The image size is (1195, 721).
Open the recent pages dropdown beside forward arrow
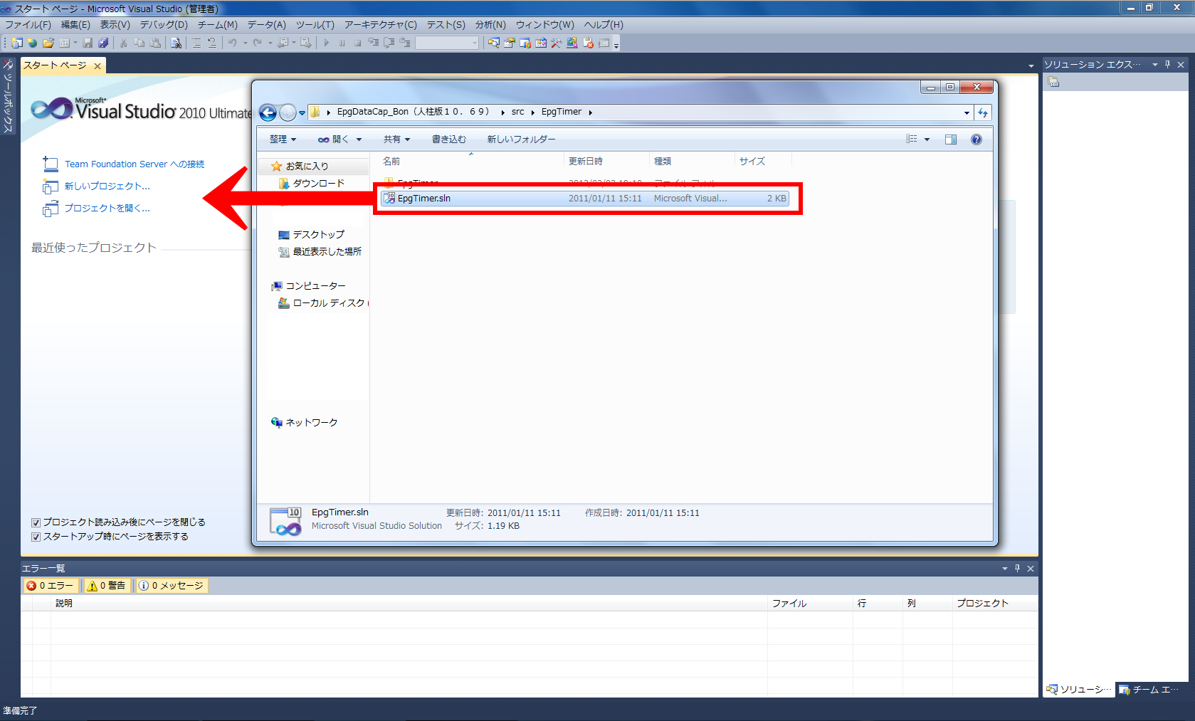click(302, 112)
